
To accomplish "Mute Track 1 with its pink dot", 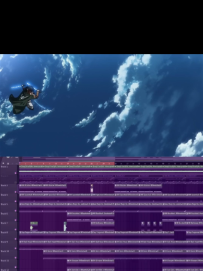I will 15,173.
